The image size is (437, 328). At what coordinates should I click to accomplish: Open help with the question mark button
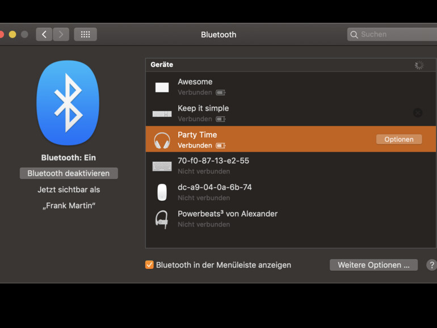432,265
